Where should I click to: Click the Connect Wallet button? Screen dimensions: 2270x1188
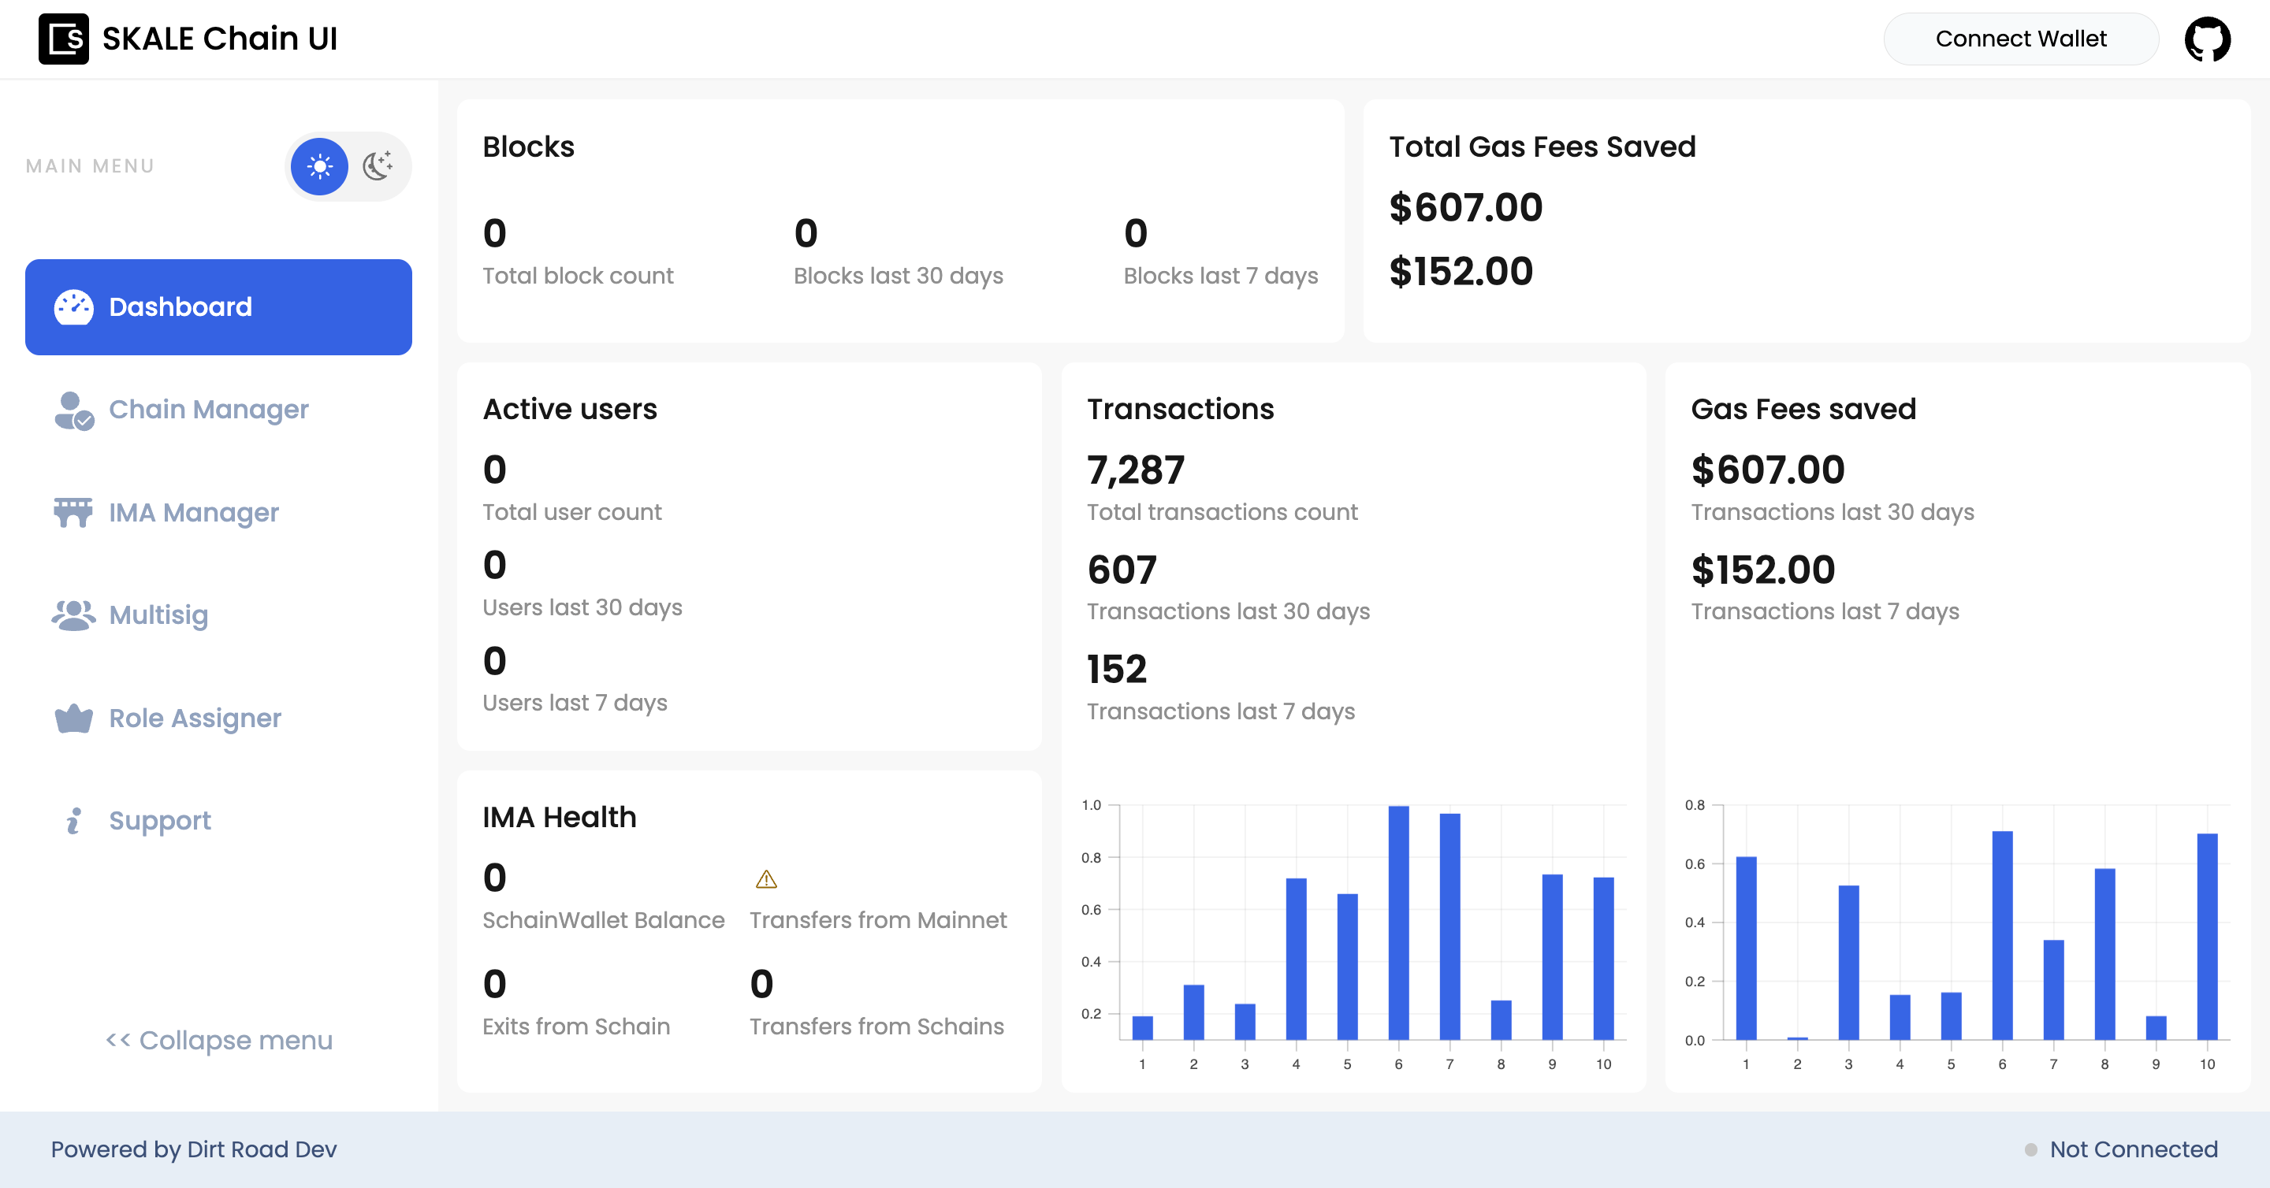(x=2021, y=39)
